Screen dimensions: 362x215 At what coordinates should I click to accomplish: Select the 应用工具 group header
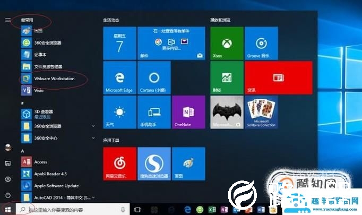tap(111, 140)
